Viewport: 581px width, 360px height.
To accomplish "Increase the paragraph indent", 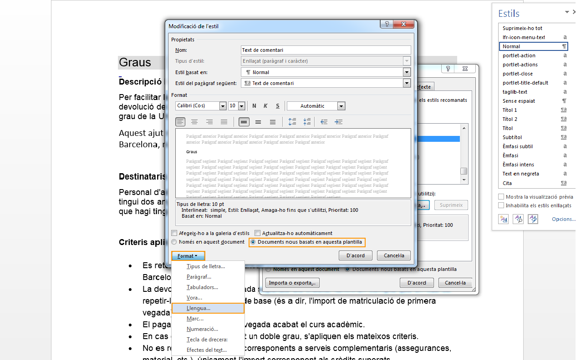I will [338, 122].
